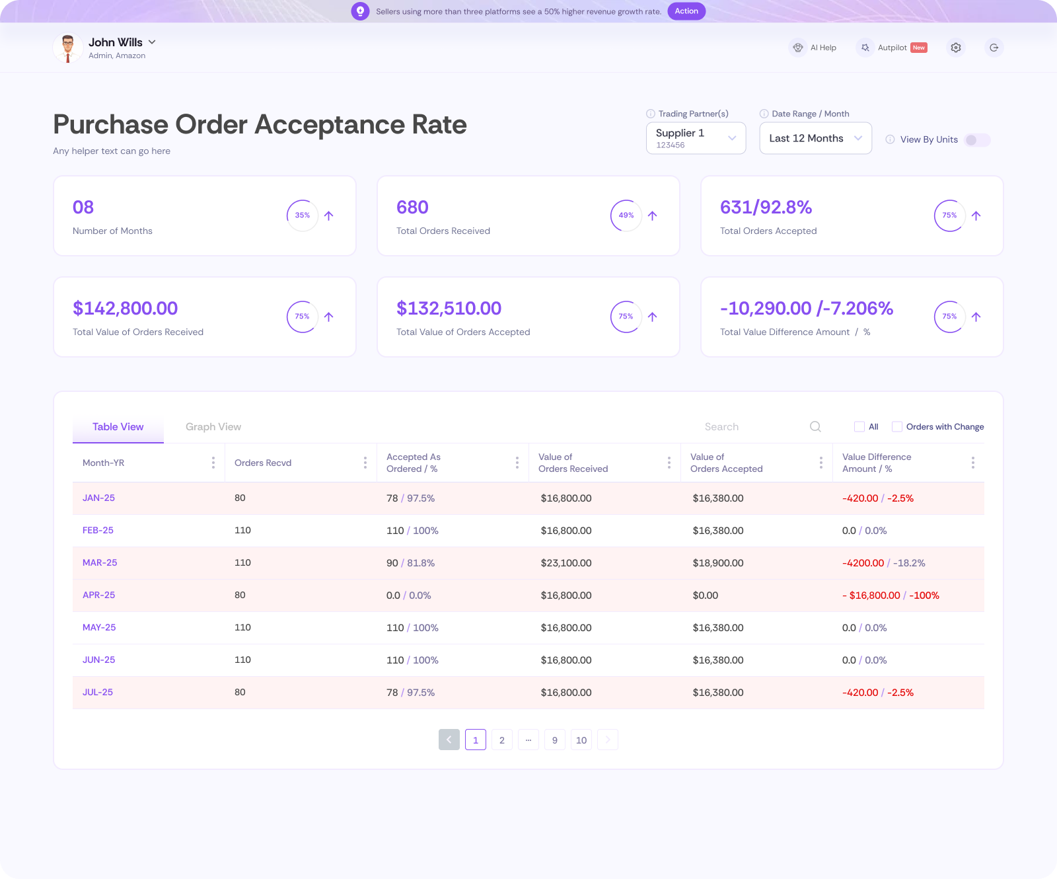Click the logout icon in top right

(x=994, y=48)
